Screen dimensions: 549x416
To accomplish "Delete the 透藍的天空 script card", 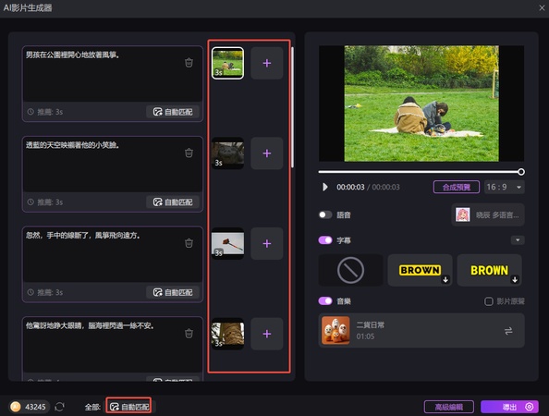I will coord(189,153).
